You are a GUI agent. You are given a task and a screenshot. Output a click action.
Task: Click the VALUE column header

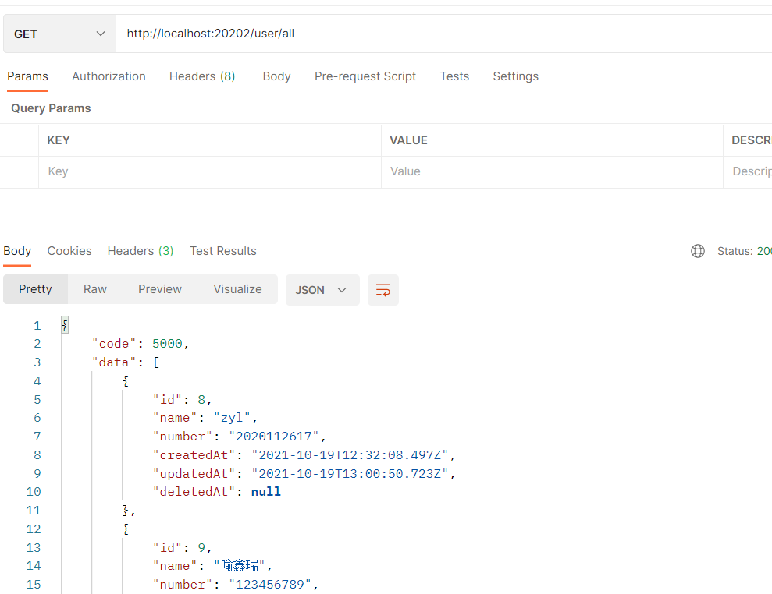(x=409, y=140)
